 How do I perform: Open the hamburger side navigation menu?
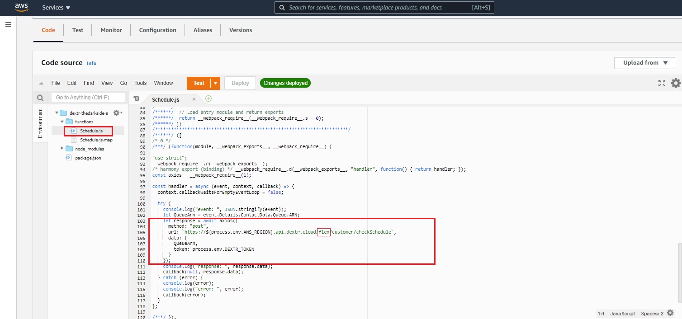coord(8,24)
